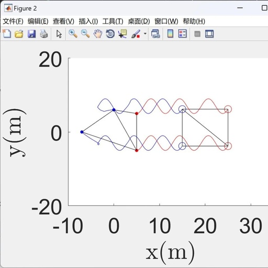Screen dimensions: 268x268
Task: Click the filled blue dot at x = -7
Action: [82, 132]
